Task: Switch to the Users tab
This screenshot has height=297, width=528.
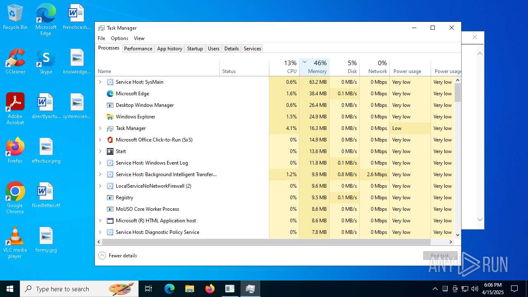Action: (x=214, y=49)
